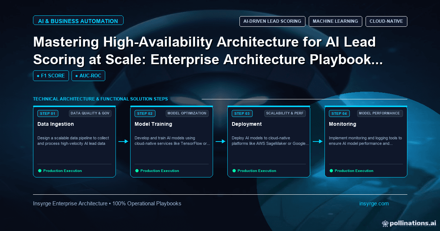This screenshot has width=440, height=231.
Task: Select the Machine Learning tag
Action: (335, 21)
